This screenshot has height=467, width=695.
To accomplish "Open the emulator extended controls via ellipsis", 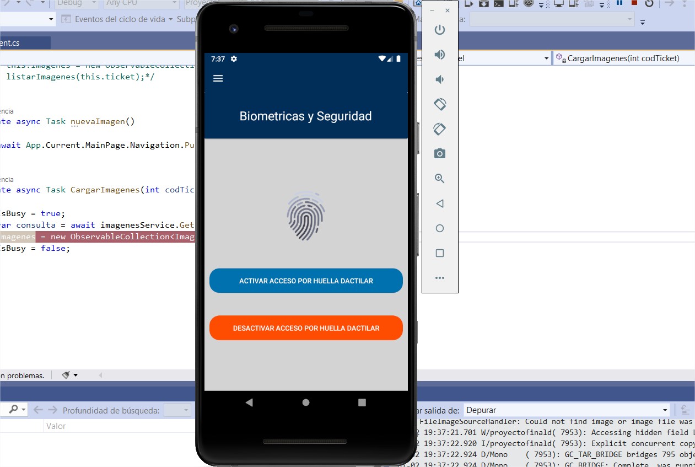I will (440, 277).
